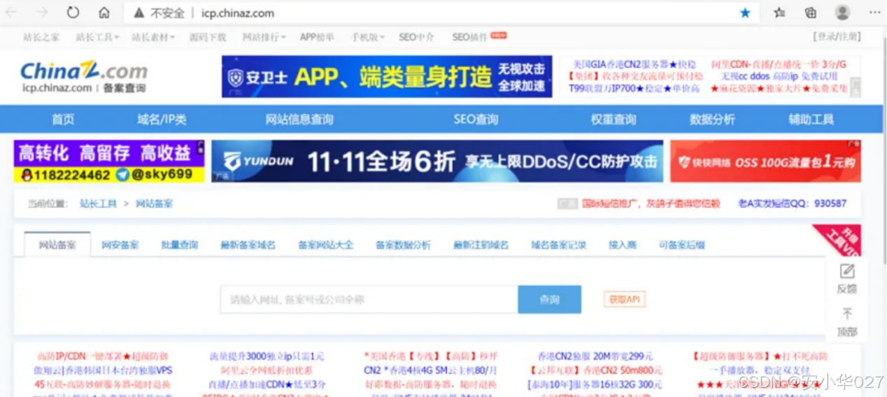Open the SEO中介 link
This screenshot has height=397, width=887.
click(416, 37)
